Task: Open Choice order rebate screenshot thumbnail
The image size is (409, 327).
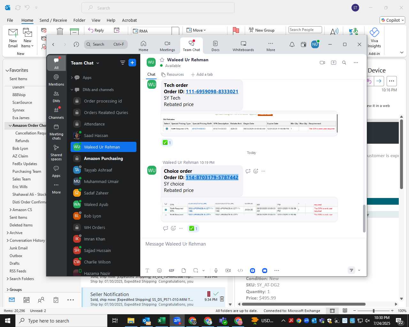Action: (x=249, y=209)
